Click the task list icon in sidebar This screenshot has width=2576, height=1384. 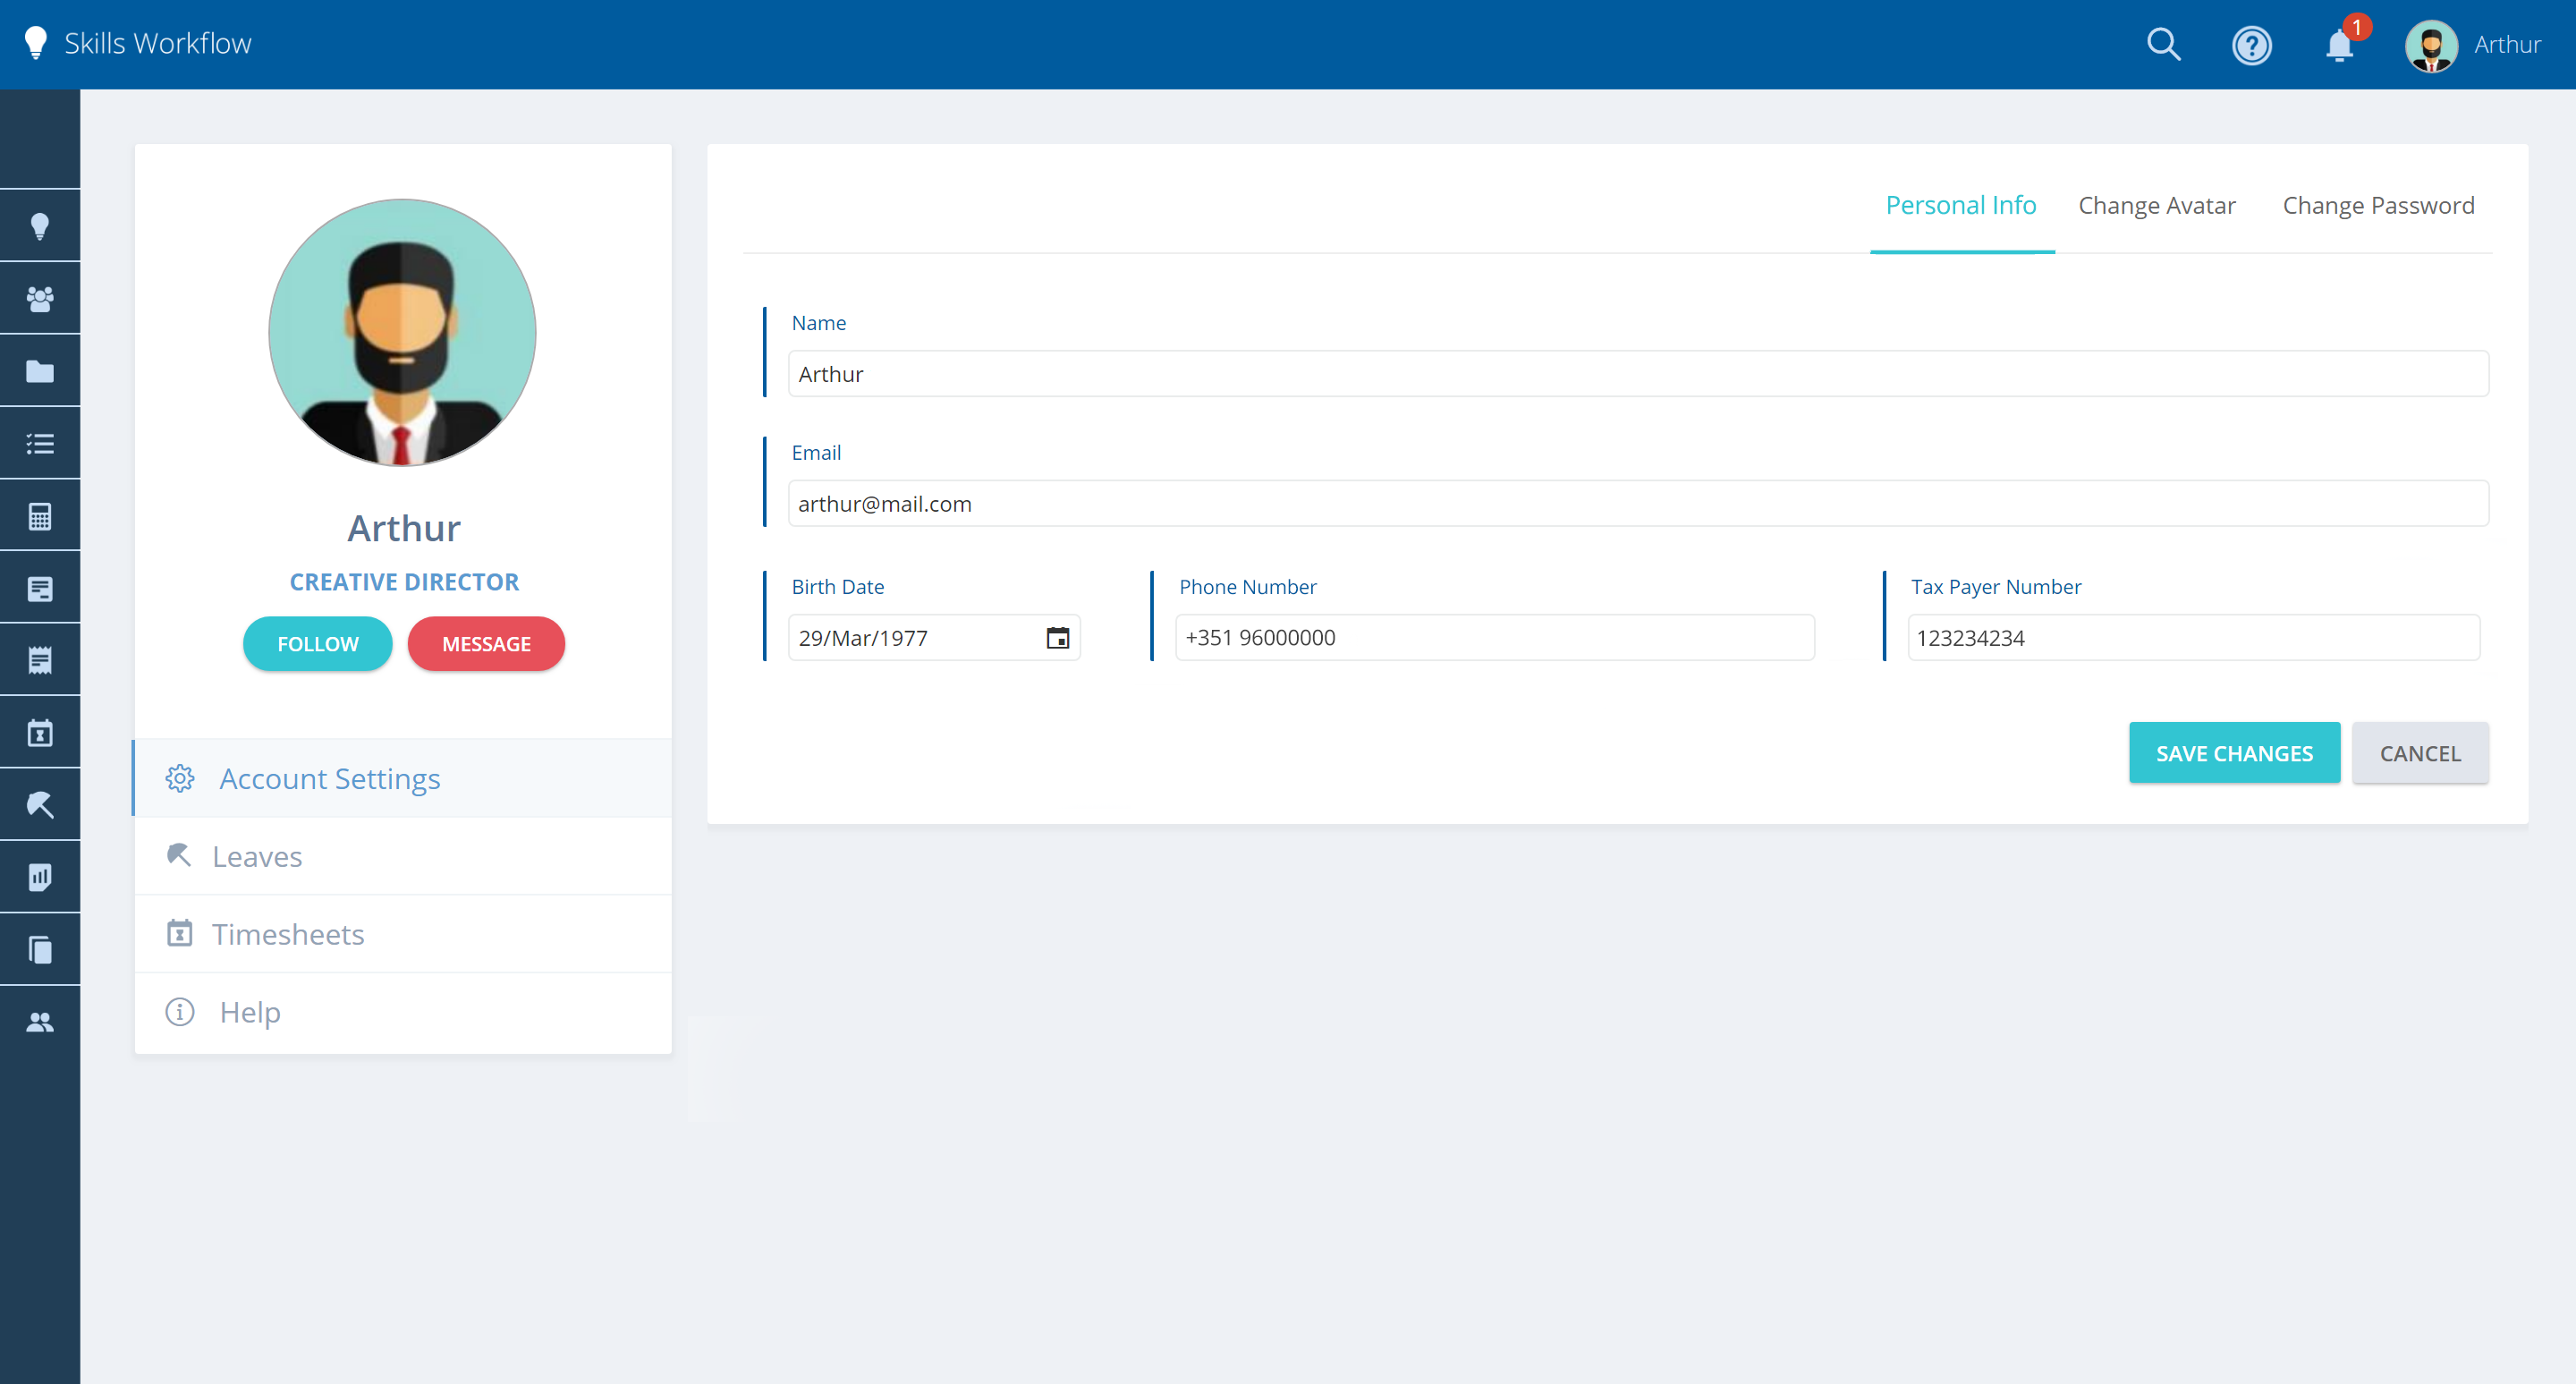40,443
